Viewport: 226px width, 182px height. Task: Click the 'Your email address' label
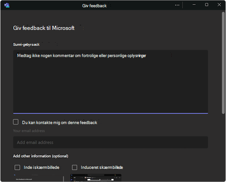click(29, 131)
